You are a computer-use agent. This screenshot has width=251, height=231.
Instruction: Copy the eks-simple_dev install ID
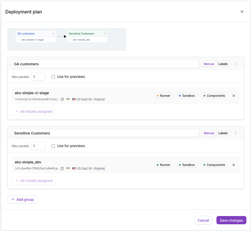pyautogui.click(x=62, y=169)
